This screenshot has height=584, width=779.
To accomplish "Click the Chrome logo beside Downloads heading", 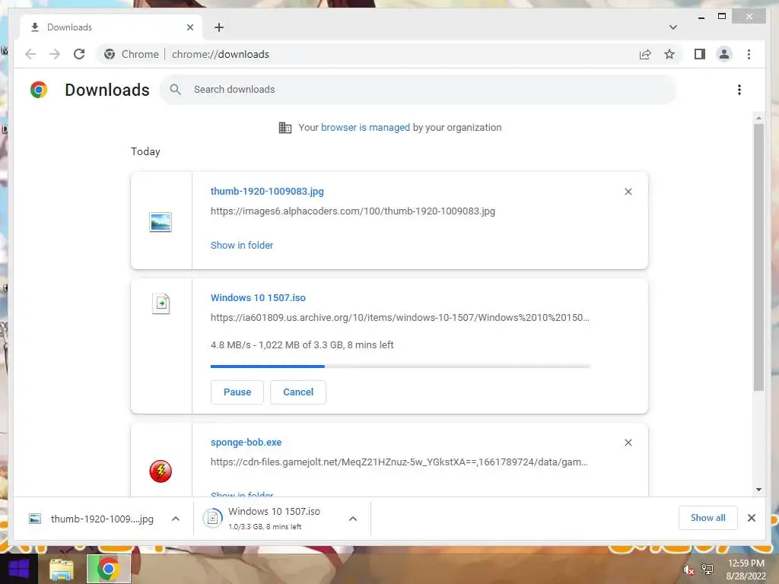I will (x=39, y=90).
